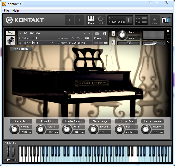Screen dimensions: 175x166
Task: Click the exclamation panic button
Action: tap(129, 20)
